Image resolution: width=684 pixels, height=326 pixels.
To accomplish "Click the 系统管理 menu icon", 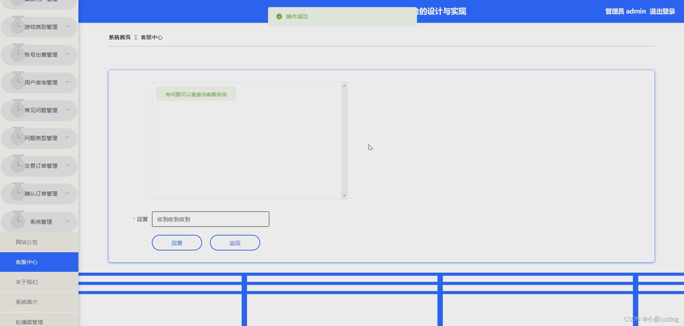I will click(x=18, y=220).
